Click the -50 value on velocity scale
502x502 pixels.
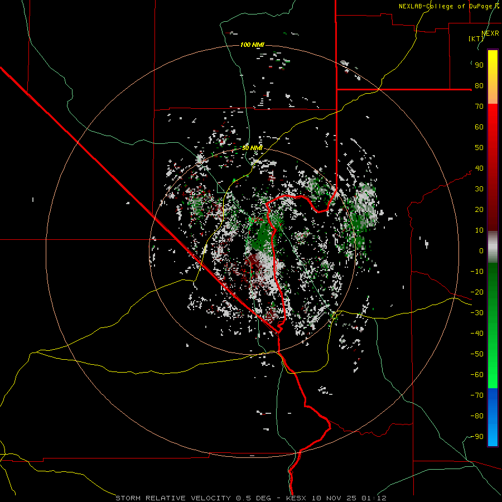pos(477,354)
